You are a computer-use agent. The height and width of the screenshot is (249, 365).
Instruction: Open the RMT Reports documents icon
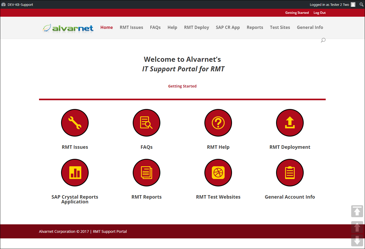pos(147,173)
